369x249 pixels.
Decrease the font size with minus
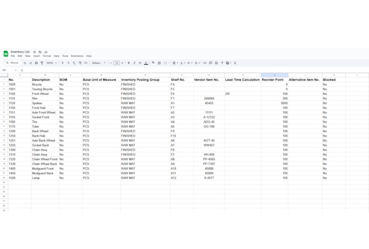coord(111,63)
